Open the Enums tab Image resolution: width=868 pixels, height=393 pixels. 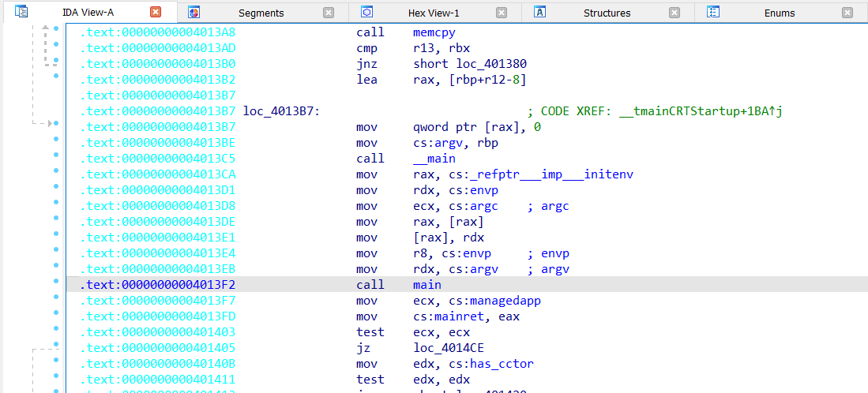[780, 13]
